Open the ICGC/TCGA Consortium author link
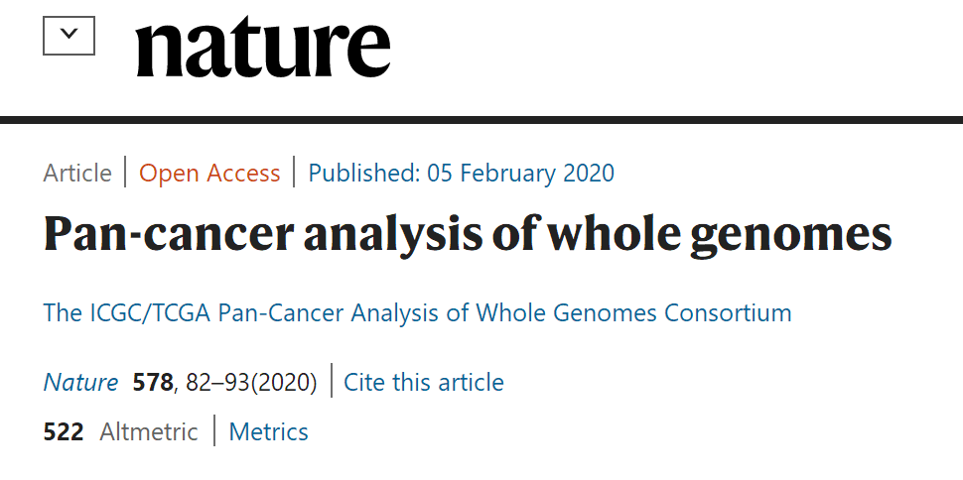The width and height of the screenshot is (963, 480). [x=417, y=313]
